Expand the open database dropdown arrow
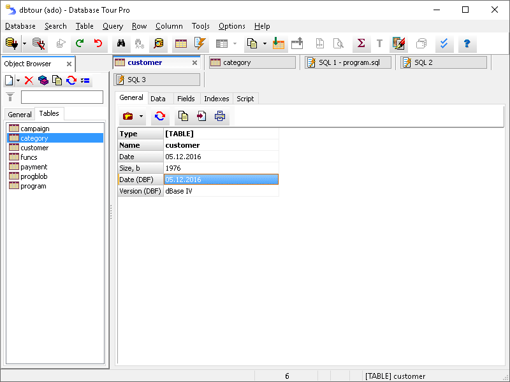This screenshot has height=382, width=510. pyautogui.click(x=24, y=44)
